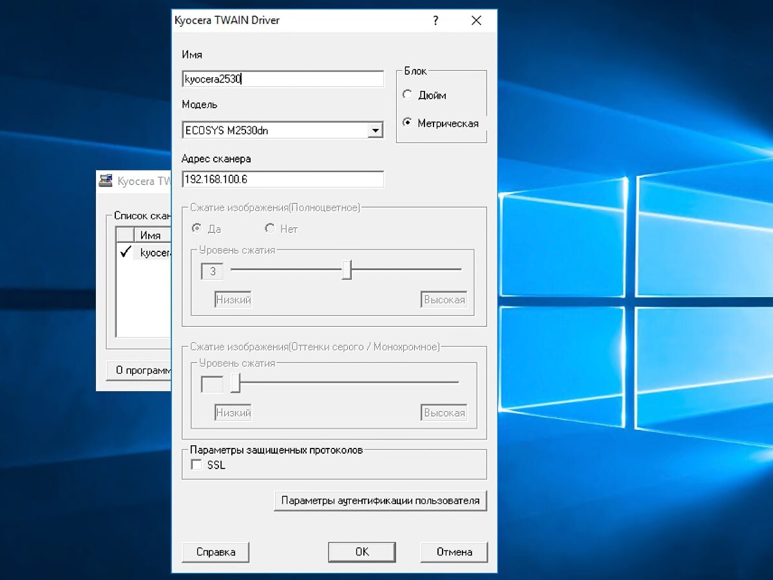Choose Да for full-color image compression
This screenshot has width=773, height=580.
click(196, 228)
